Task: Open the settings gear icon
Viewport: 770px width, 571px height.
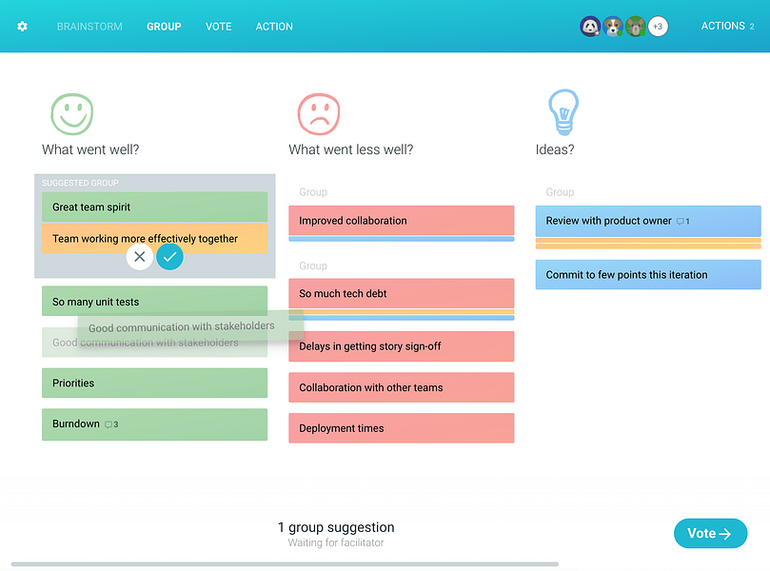Action: [22, 27]
